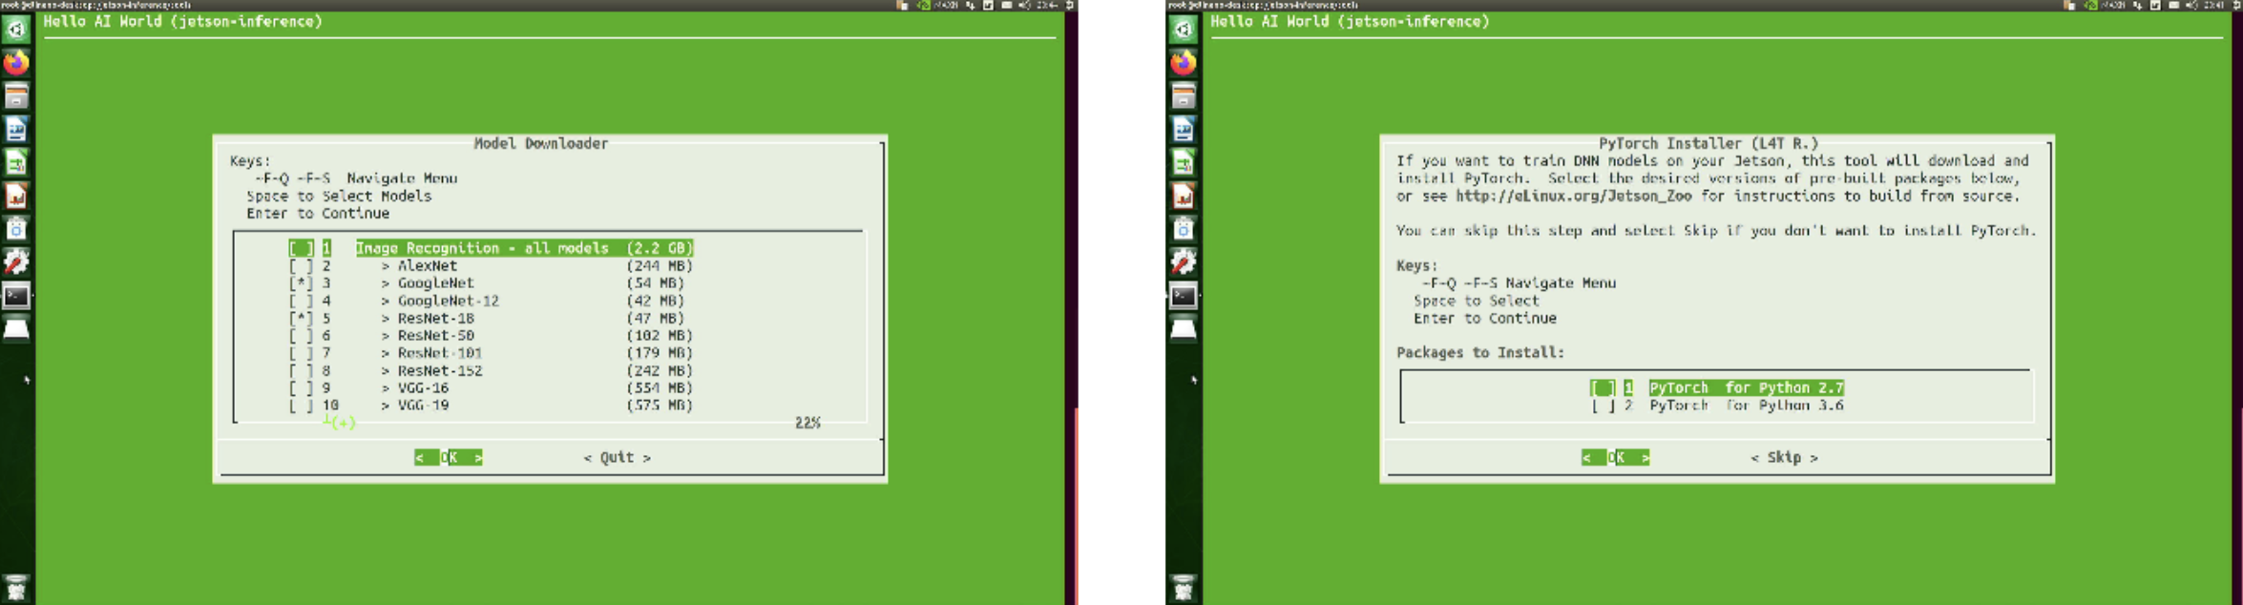Click the '22%' scroll position indicator
2243x605 pixels.
point(807,423)
